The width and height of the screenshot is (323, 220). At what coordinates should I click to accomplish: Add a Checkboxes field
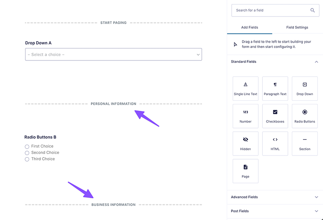pyautogui.click(x=275, y=116)
